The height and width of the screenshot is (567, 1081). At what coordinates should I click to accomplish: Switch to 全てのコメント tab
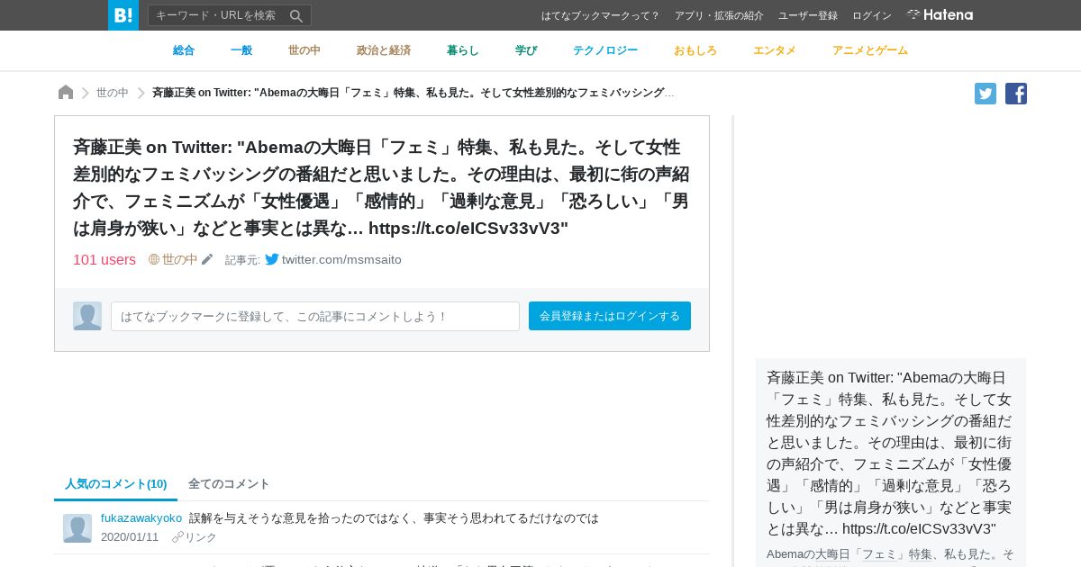tap(229, 483)
